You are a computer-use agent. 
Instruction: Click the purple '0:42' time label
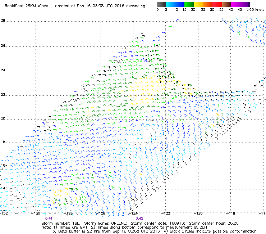[139, 219]
